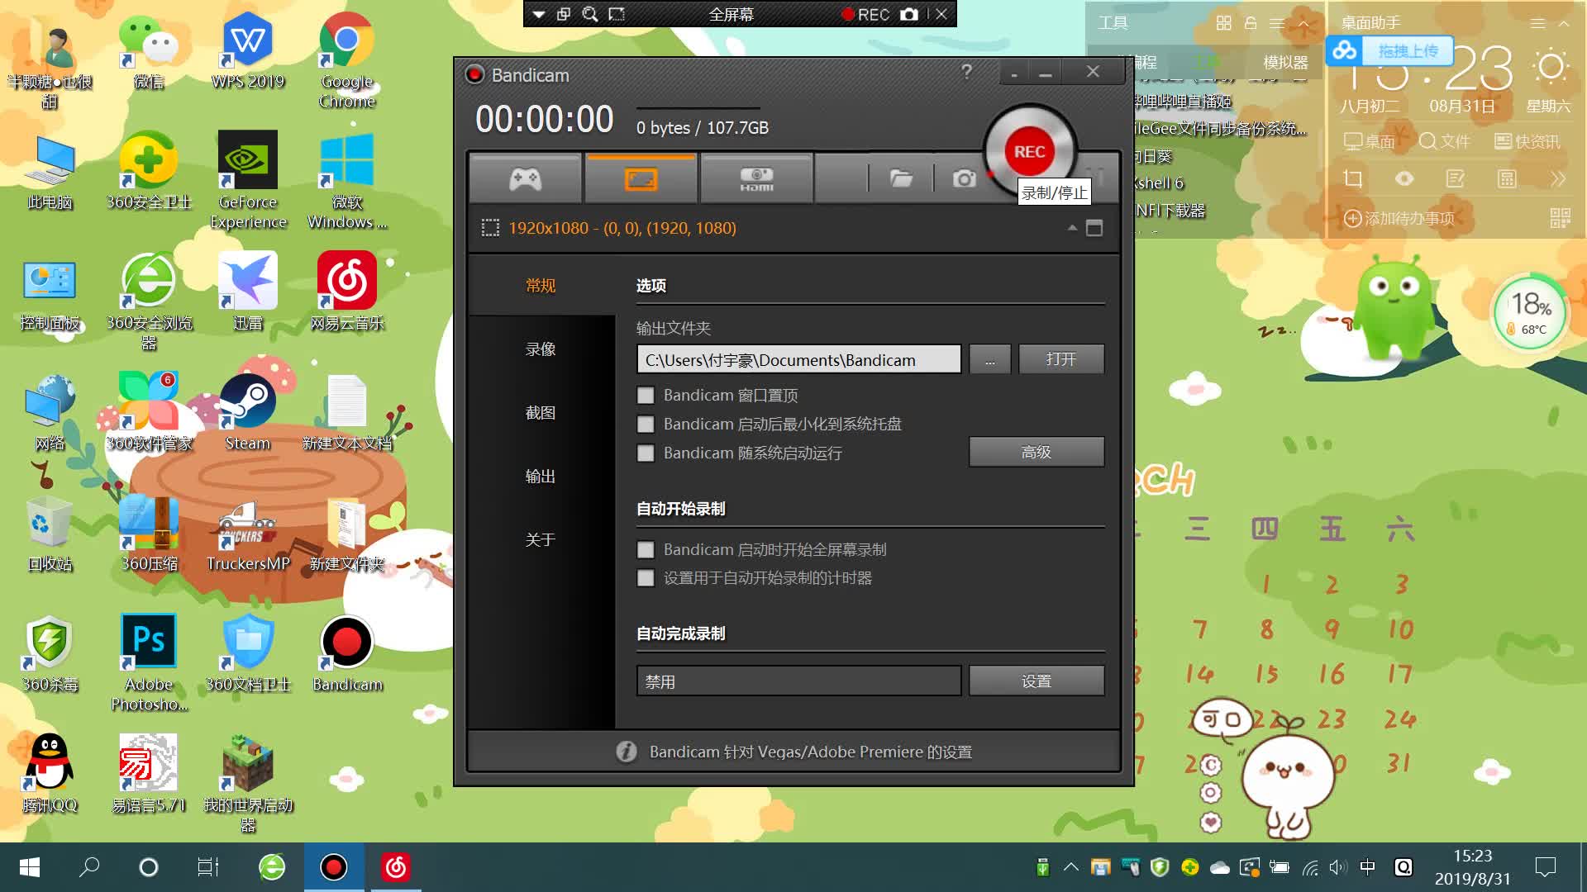
Task: Click the magnifier icon on fullscreen bar
Action: point(589,14)
